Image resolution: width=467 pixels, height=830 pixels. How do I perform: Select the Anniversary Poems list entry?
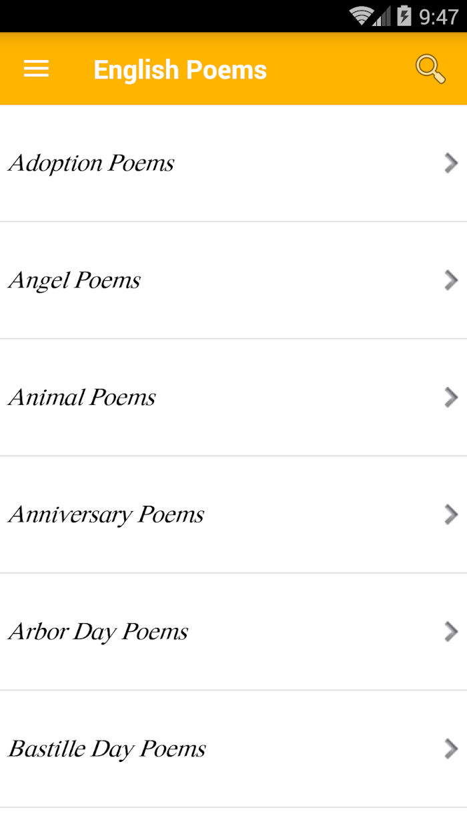pos(233,514)
